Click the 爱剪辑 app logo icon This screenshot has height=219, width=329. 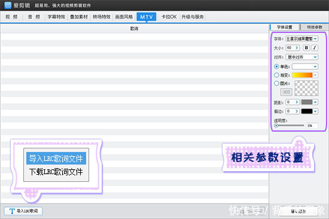pos(8,5)
